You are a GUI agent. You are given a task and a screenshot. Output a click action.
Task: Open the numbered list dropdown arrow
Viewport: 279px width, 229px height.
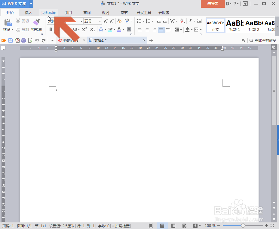click(152, 21)
